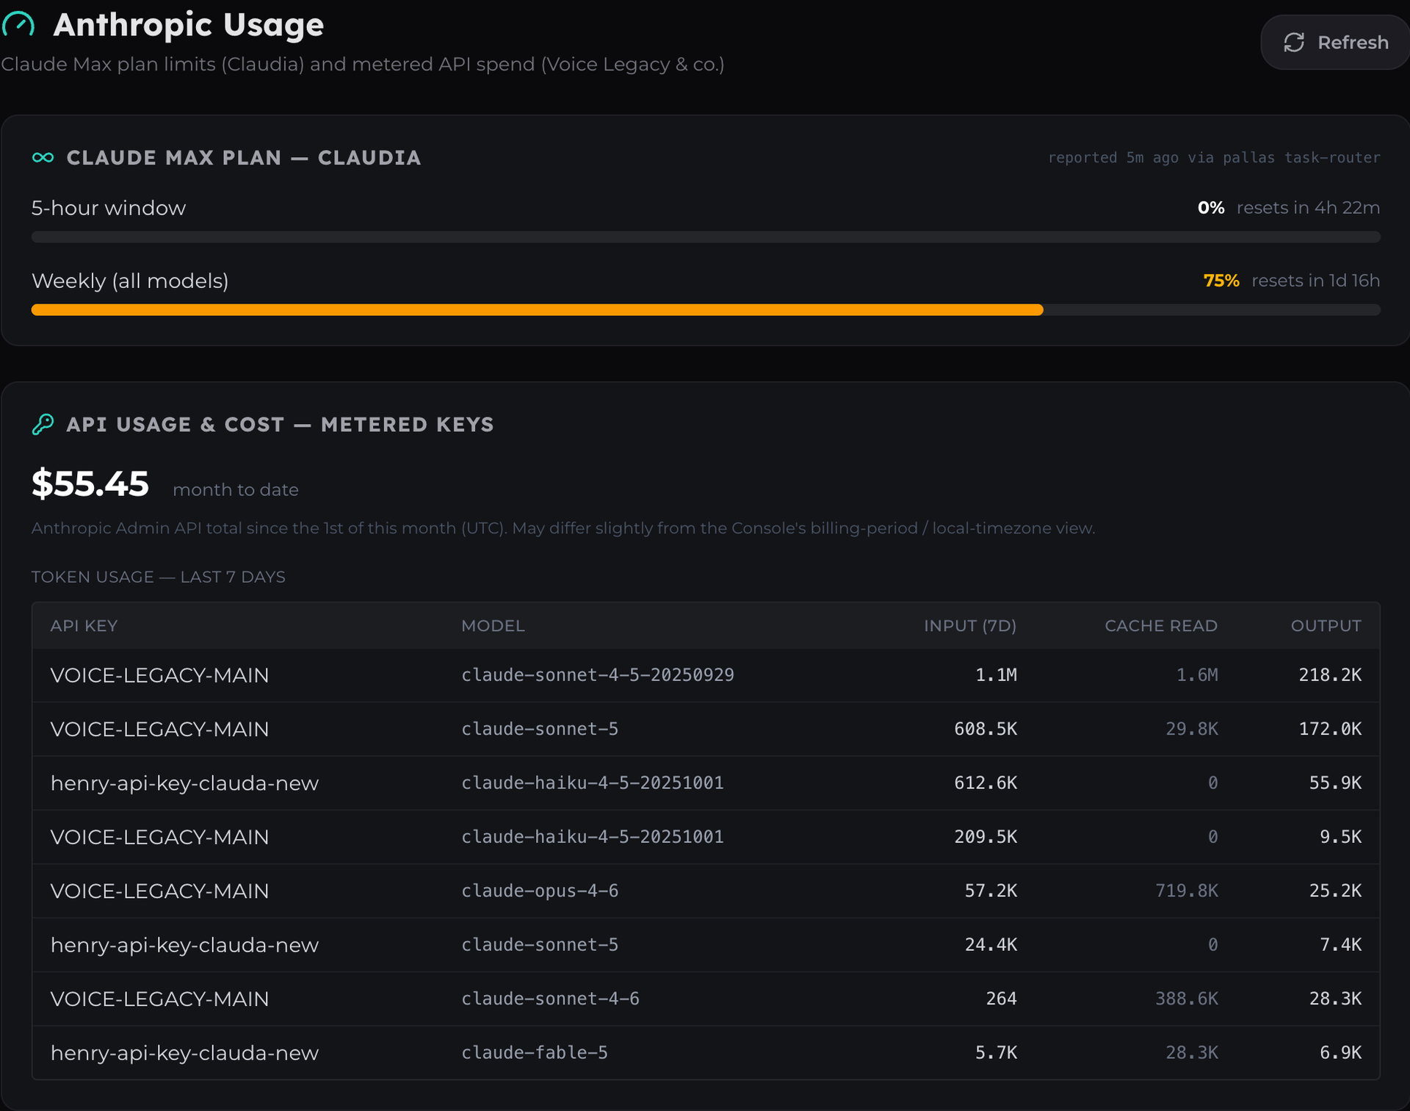Click the 24.4K input value
The width and height of the screenshot is (1410, 1111).
tap(991, 945)
